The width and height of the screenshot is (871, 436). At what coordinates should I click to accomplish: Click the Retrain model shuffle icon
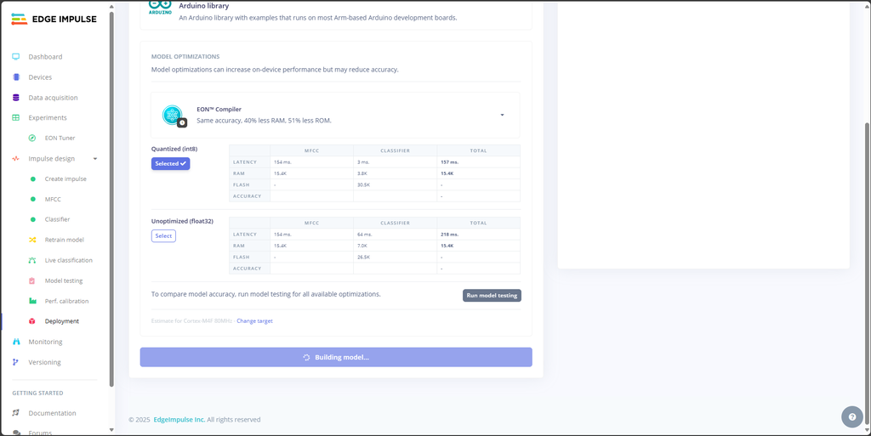pos(32,240)
